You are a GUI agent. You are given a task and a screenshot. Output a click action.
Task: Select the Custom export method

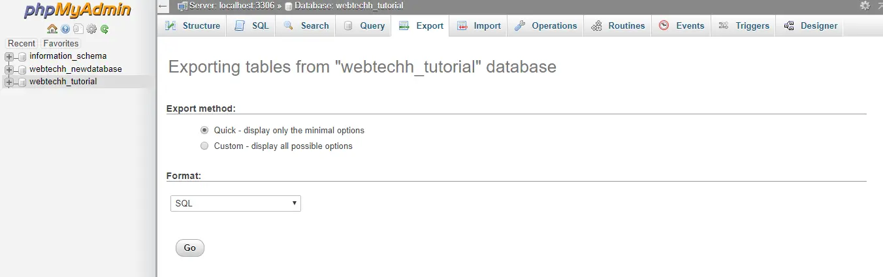204,146
